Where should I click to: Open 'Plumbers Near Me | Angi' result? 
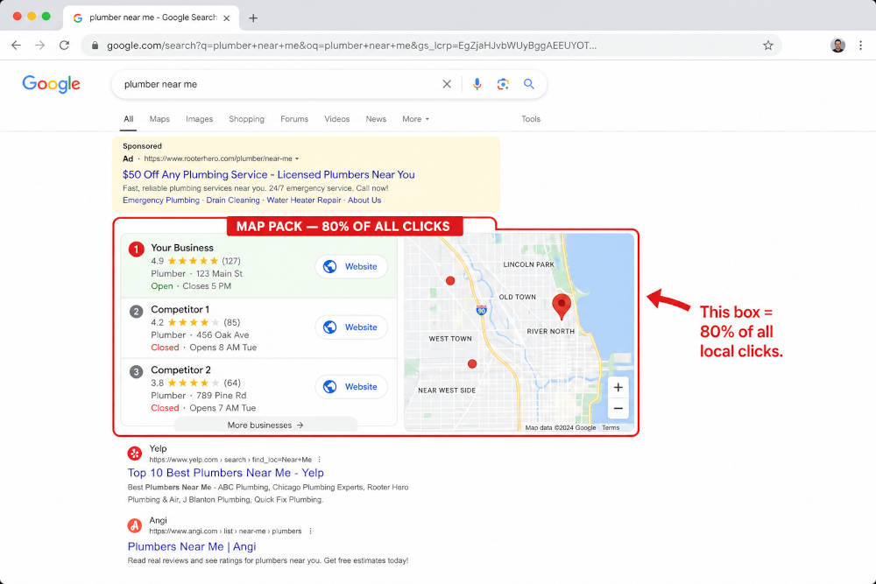coord(192,546)
